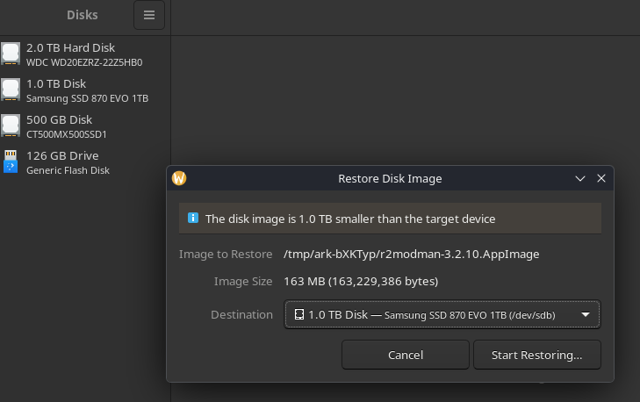Viewport: 640px width, 402px height.
Task: Click the 2.0 TB Hard Disk drive icon
Action: 11,54
